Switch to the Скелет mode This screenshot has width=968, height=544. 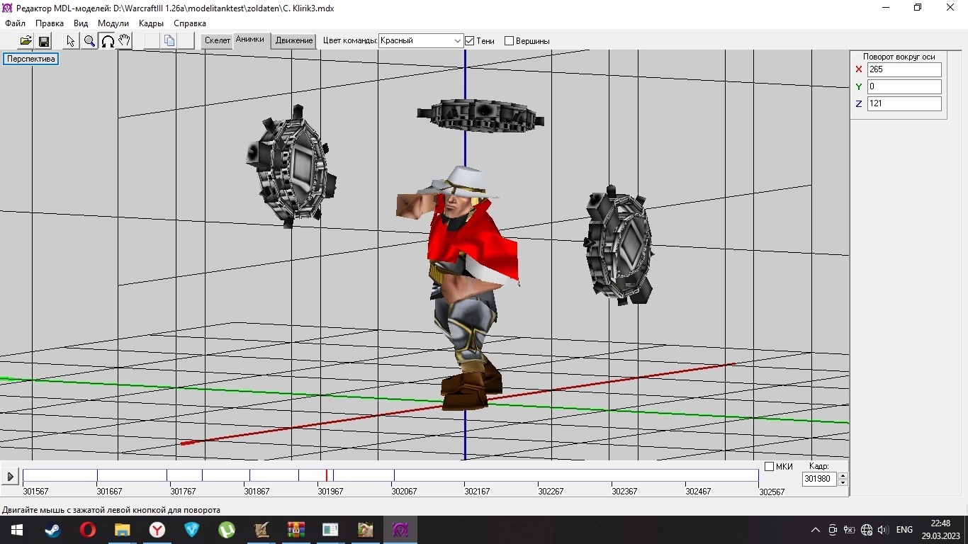coord(218,40)
